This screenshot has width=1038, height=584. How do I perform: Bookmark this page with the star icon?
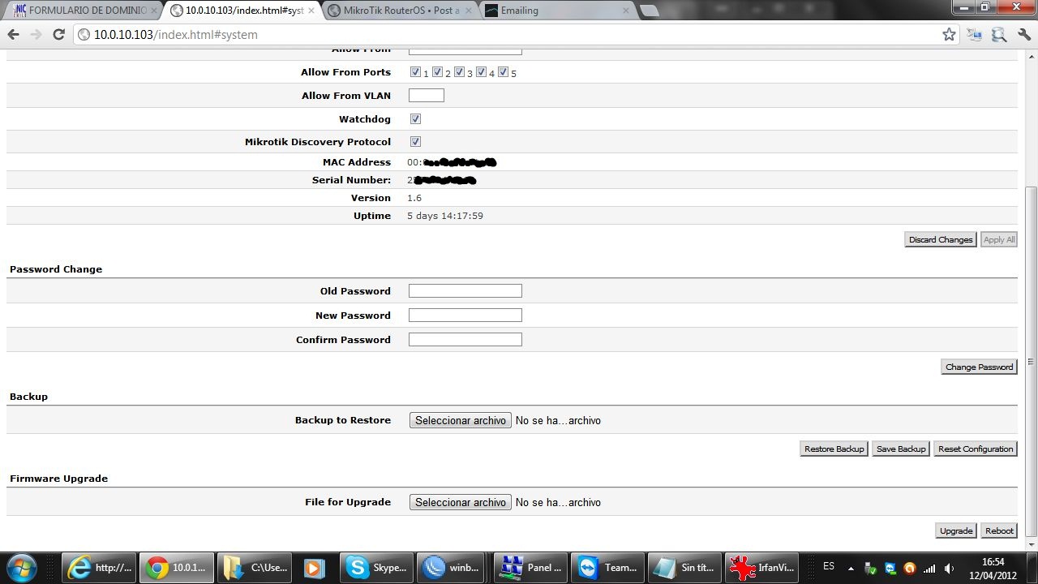click(x=949, y=35)
